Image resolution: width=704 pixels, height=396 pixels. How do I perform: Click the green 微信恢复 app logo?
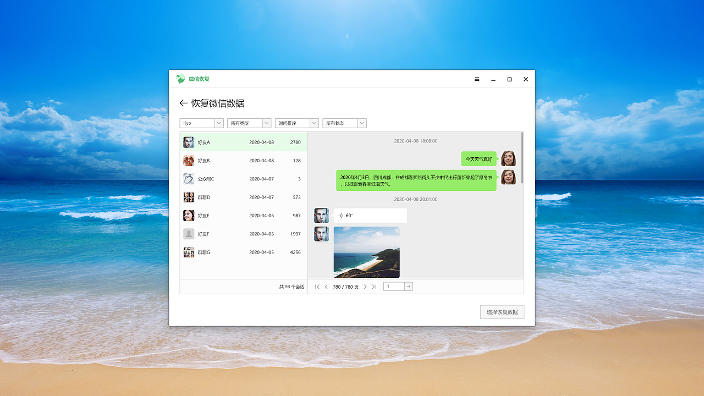coord(180,79)
